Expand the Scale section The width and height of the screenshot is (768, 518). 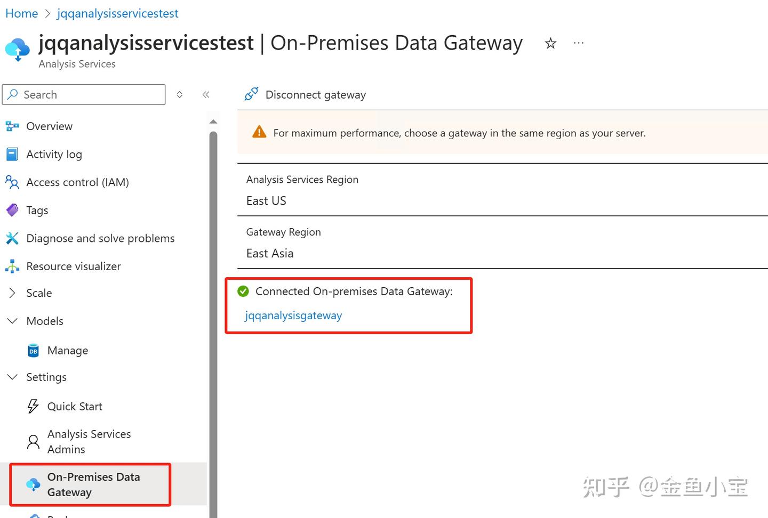(x=39, y=293)
